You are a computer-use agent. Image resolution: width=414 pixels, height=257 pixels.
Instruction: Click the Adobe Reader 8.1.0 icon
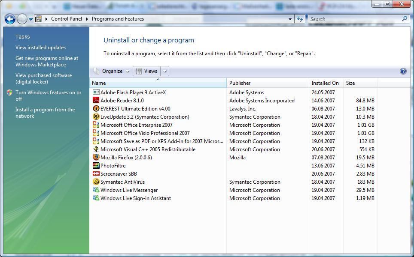pyautogui.click(x=96, y=100)
